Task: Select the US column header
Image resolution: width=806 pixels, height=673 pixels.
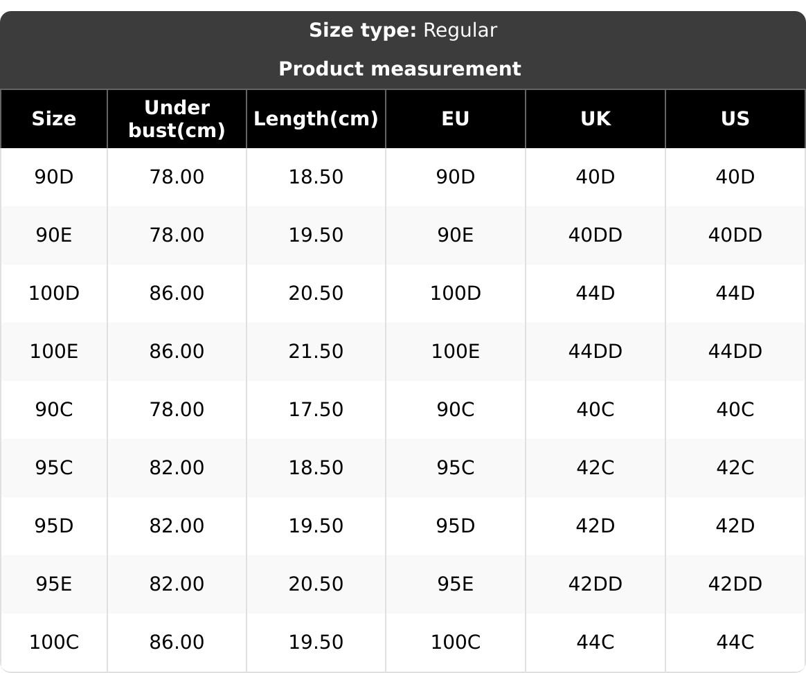Action: 735,118
